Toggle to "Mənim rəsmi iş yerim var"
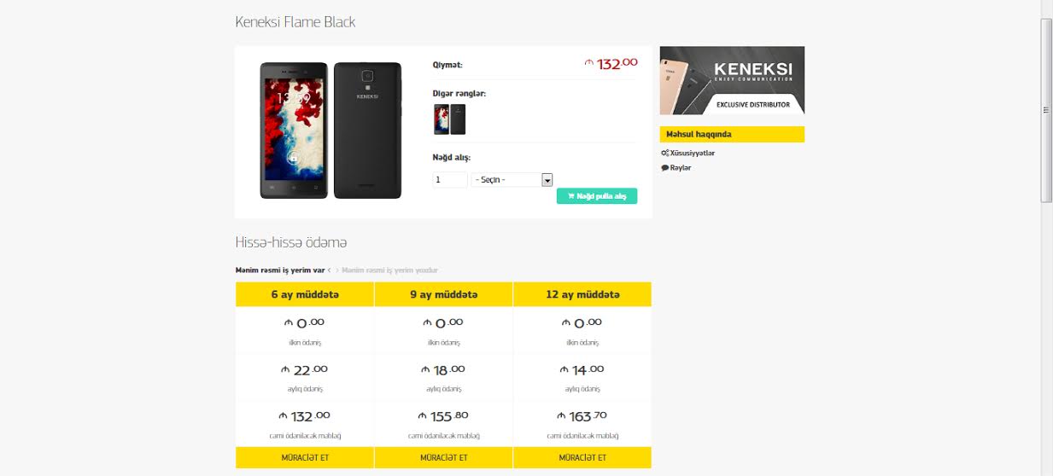The height and width of the screenshot is (476, 1053). pos(280,270)
